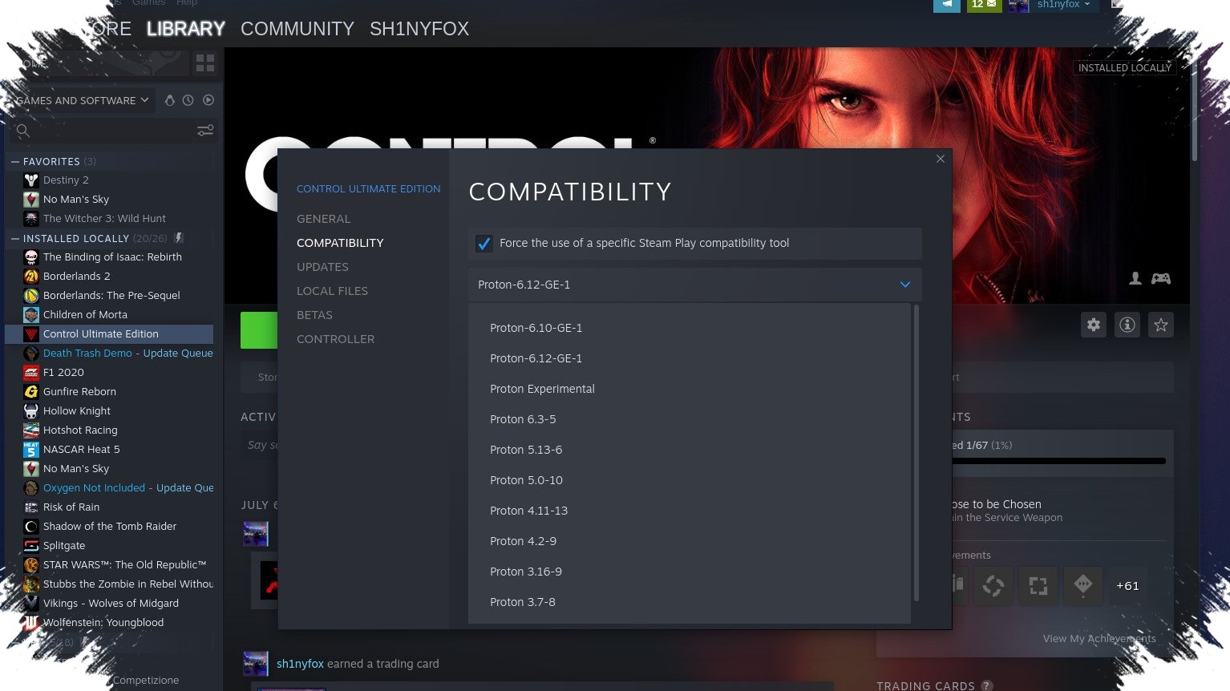Image resolution: width=1230 pixels, height=691 pixels.
Task: Switch to the Betas properties tab
Action: pos(314,315)
